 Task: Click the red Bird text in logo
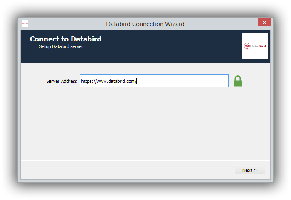click(262, 46)
